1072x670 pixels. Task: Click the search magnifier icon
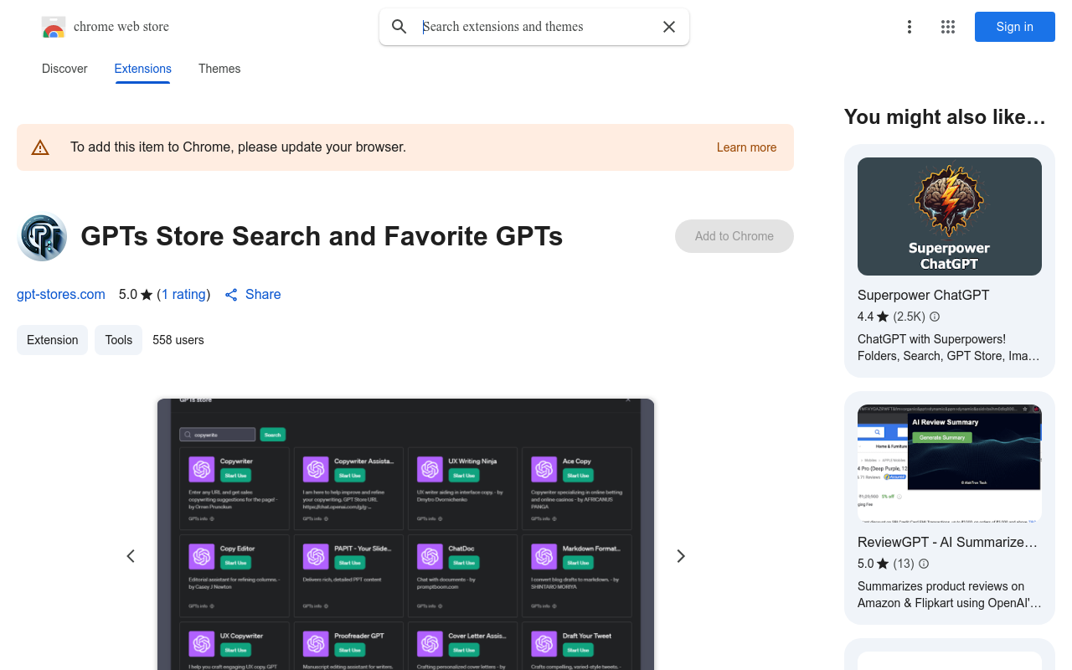point(399,26)
